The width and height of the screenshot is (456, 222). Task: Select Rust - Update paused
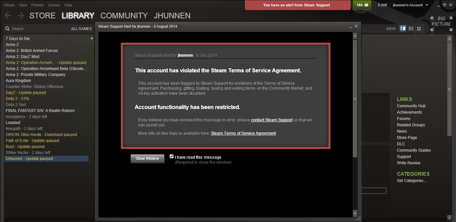46,147
